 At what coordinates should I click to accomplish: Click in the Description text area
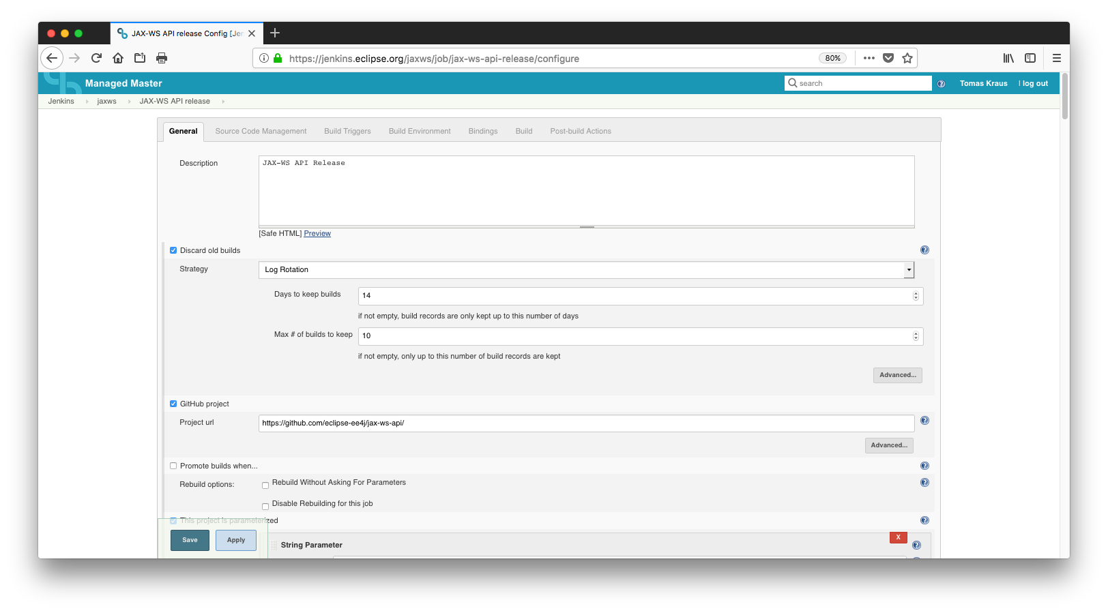(x=587, y=190)
